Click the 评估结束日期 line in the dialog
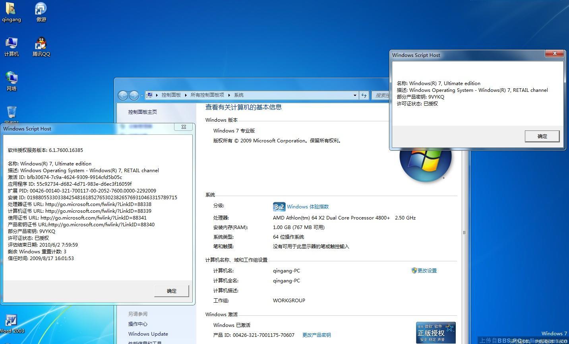Image resolution: width=569 pixels, height=344 pixels. (x=43, y=245)
